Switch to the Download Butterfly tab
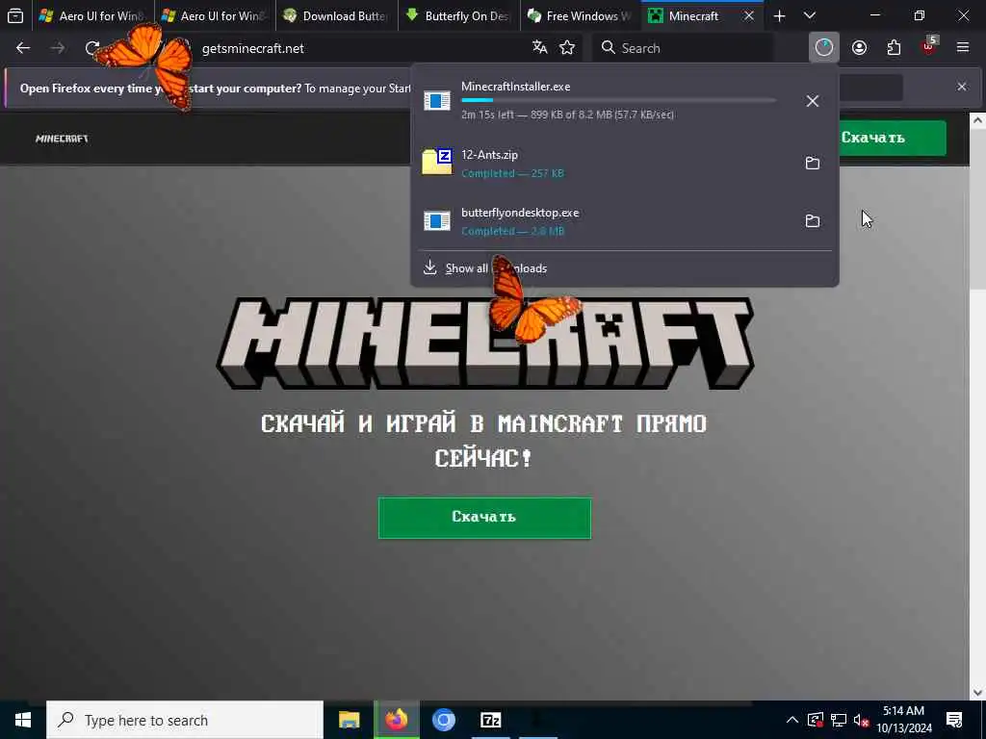The height and width of the screenshot is (739, 986). [x=336, y=15]
